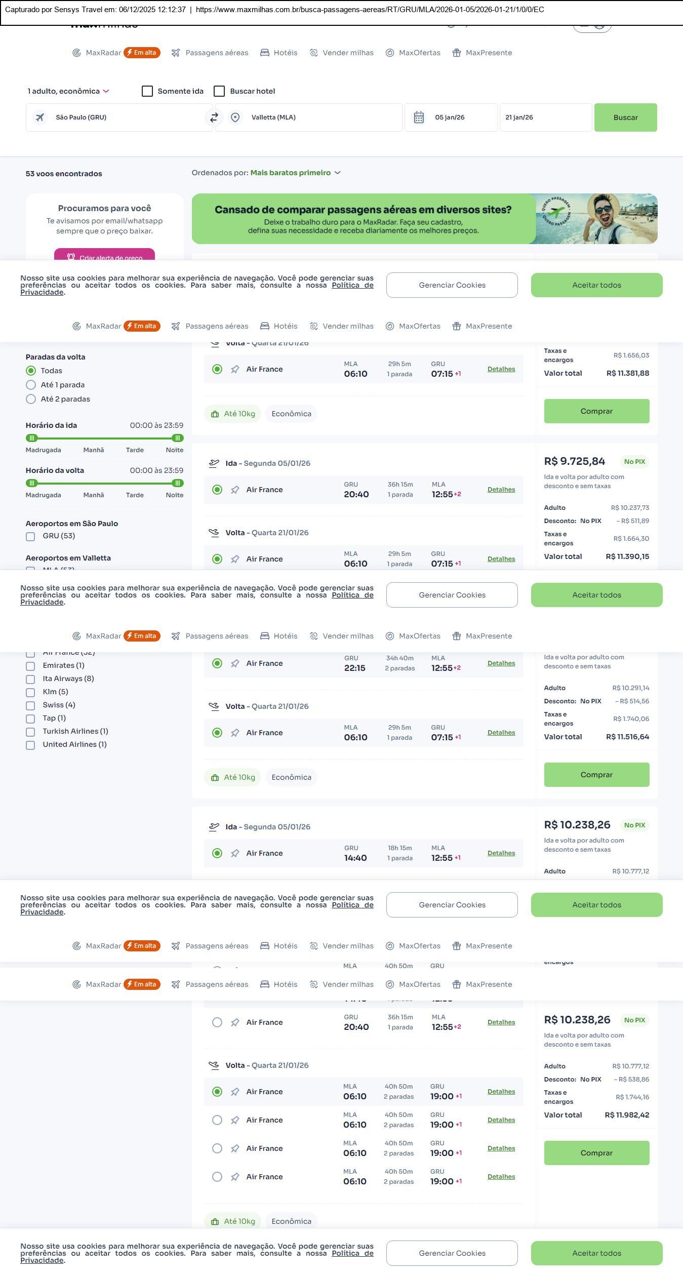Click the bed icon next to Hotéis
Screen dimensions: 683x1278
[265, 53]
